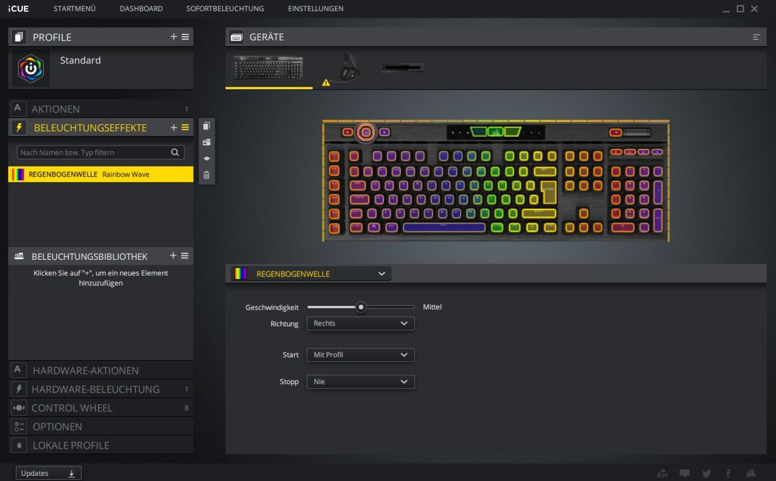Delete effect with the trash icon
Screen dimensions: 776x481
tap(207, 175)
